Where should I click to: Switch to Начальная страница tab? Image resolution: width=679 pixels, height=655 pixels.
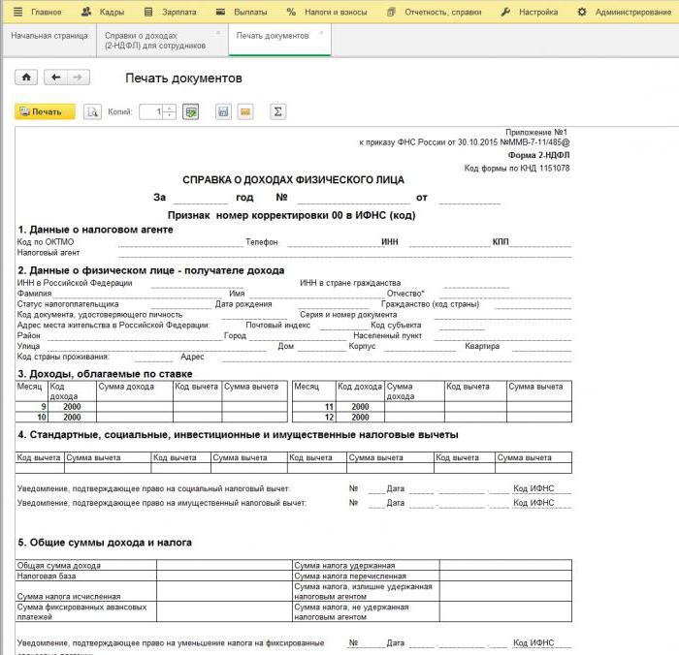pyautogui.click(x=48, y=35)
